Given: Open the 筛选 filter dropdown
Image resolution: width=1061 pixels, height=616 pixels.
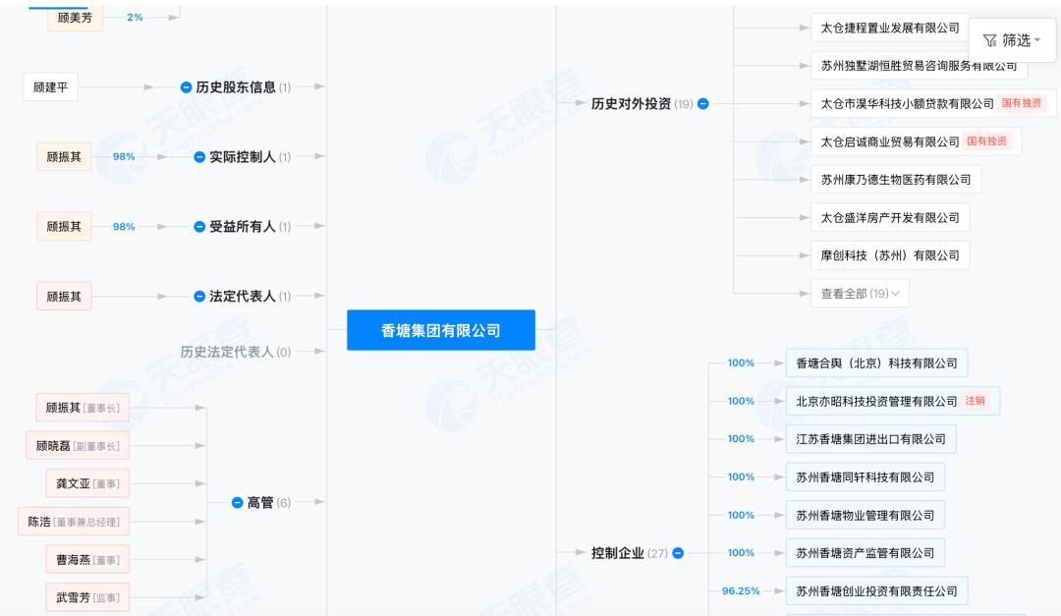Looking at the screenshot, I should [1012, 40].
